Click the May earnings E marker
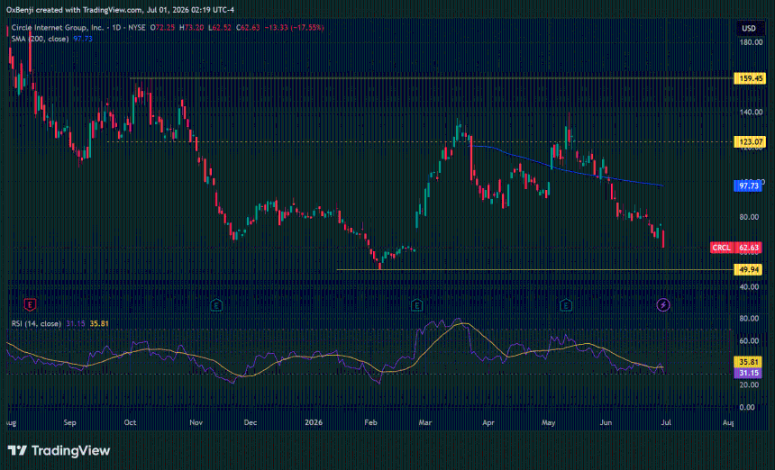Screen dimensions: 775x470 [565, 305]
